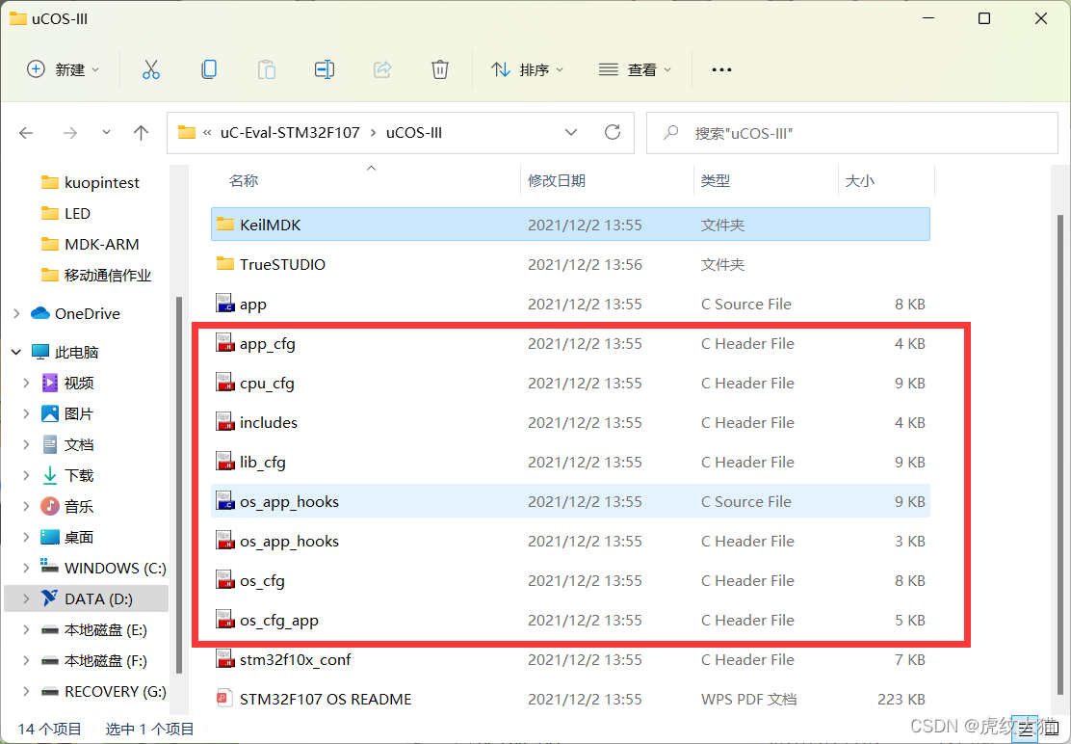
Task: Expand the WINDOWS (C:) drive node
Action: coord(26,569)
